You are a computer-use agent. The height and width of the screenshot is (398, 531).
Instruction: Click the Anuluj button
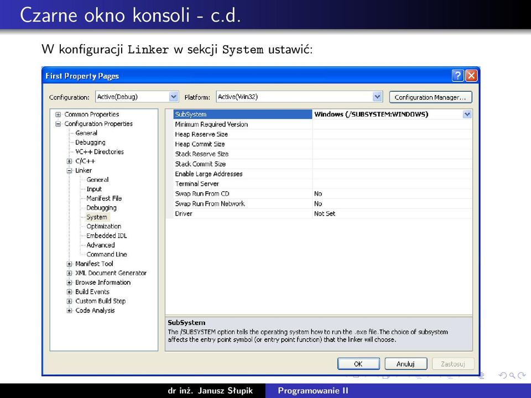405,364
